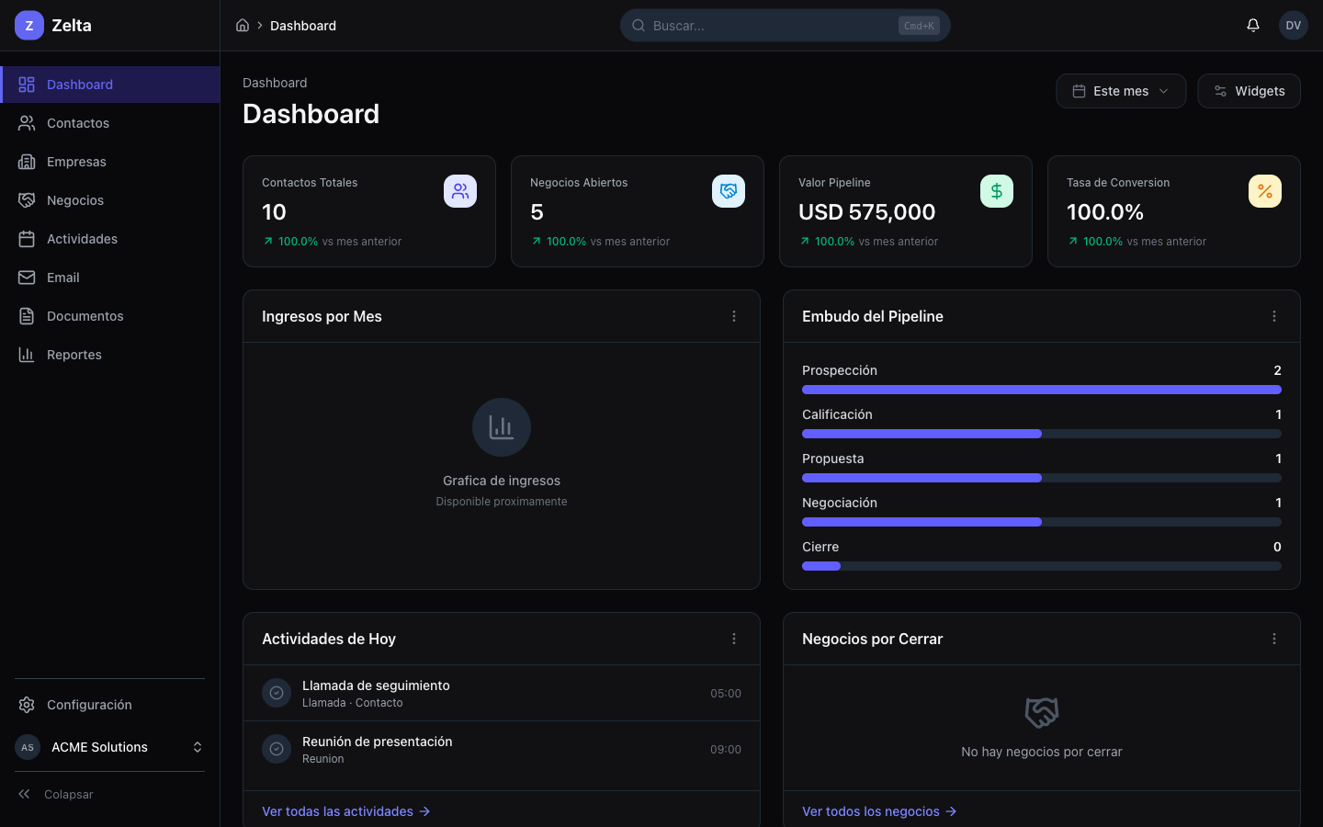Click the Tasa de Conversion percent icon

point(1265,191)
